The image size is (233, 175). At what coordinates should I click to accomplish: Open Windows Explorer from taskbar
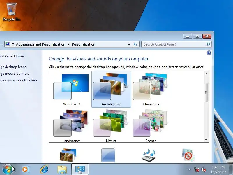pyautogui.click(x=62, y=169)
